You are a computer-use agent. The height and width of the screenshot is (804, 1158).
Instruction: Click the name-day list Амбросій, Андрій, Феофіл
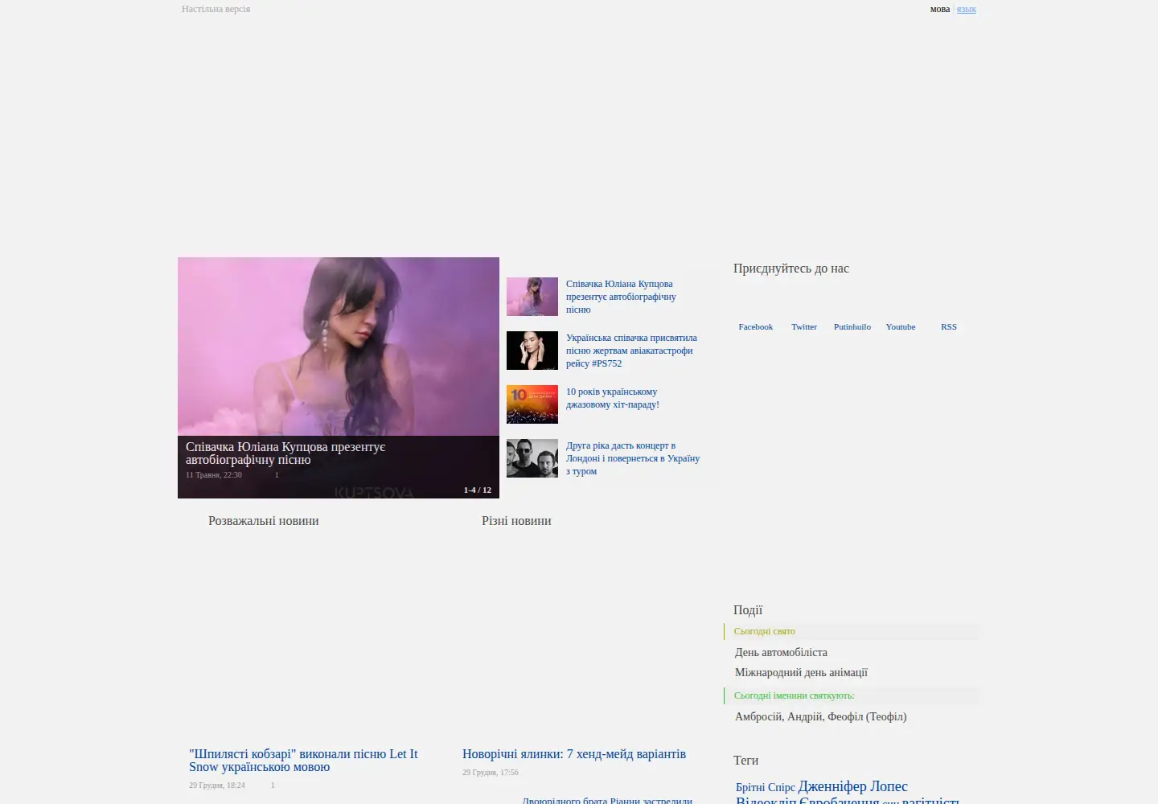coord(820,716)
